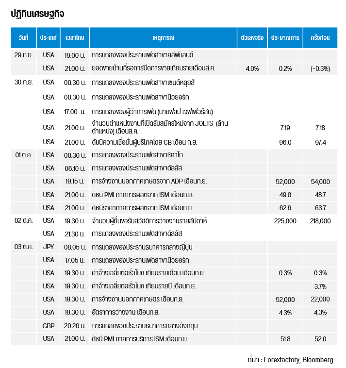
Task: Click the ประมาณการ column header
Action: click(285, 37)
